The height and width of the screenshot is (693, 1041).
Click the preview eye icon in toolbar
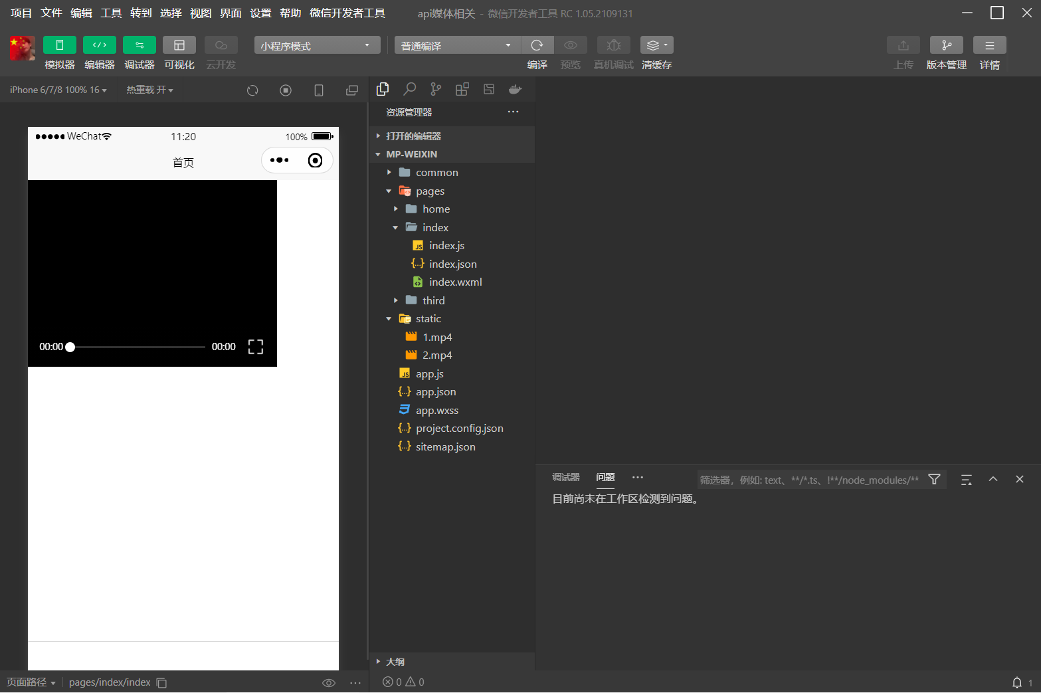(571, 45)
